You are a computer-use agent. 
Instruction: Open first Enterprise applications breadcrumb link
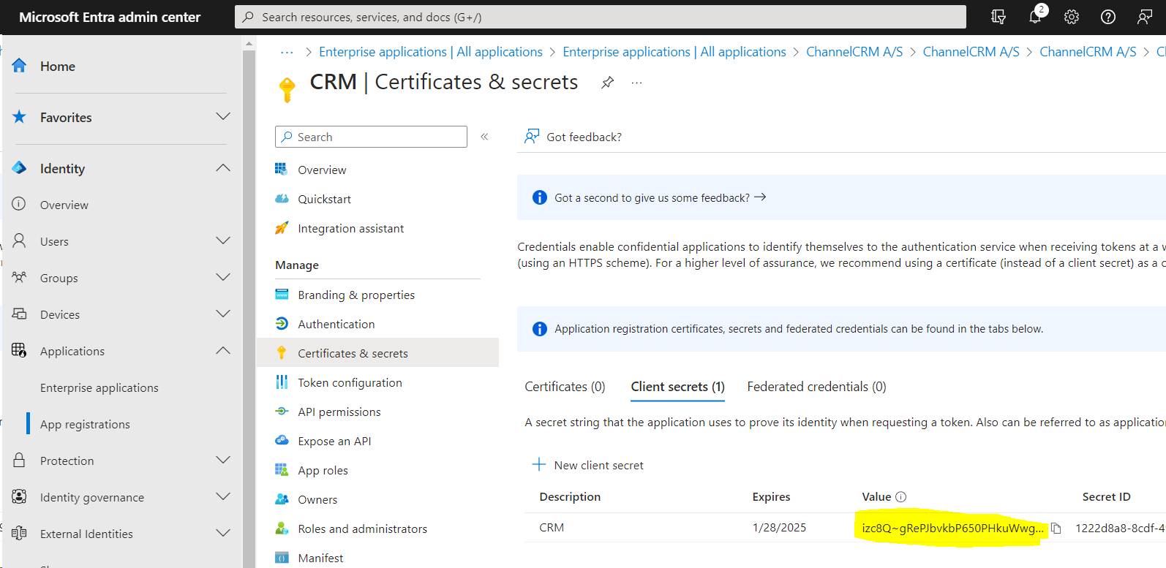coord(431,52)
